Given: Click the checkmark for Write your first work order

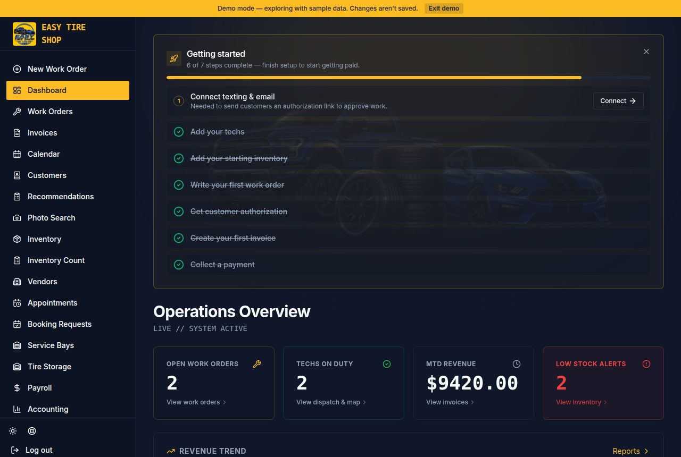Looking at the screenshot, I should click(179, 185).
